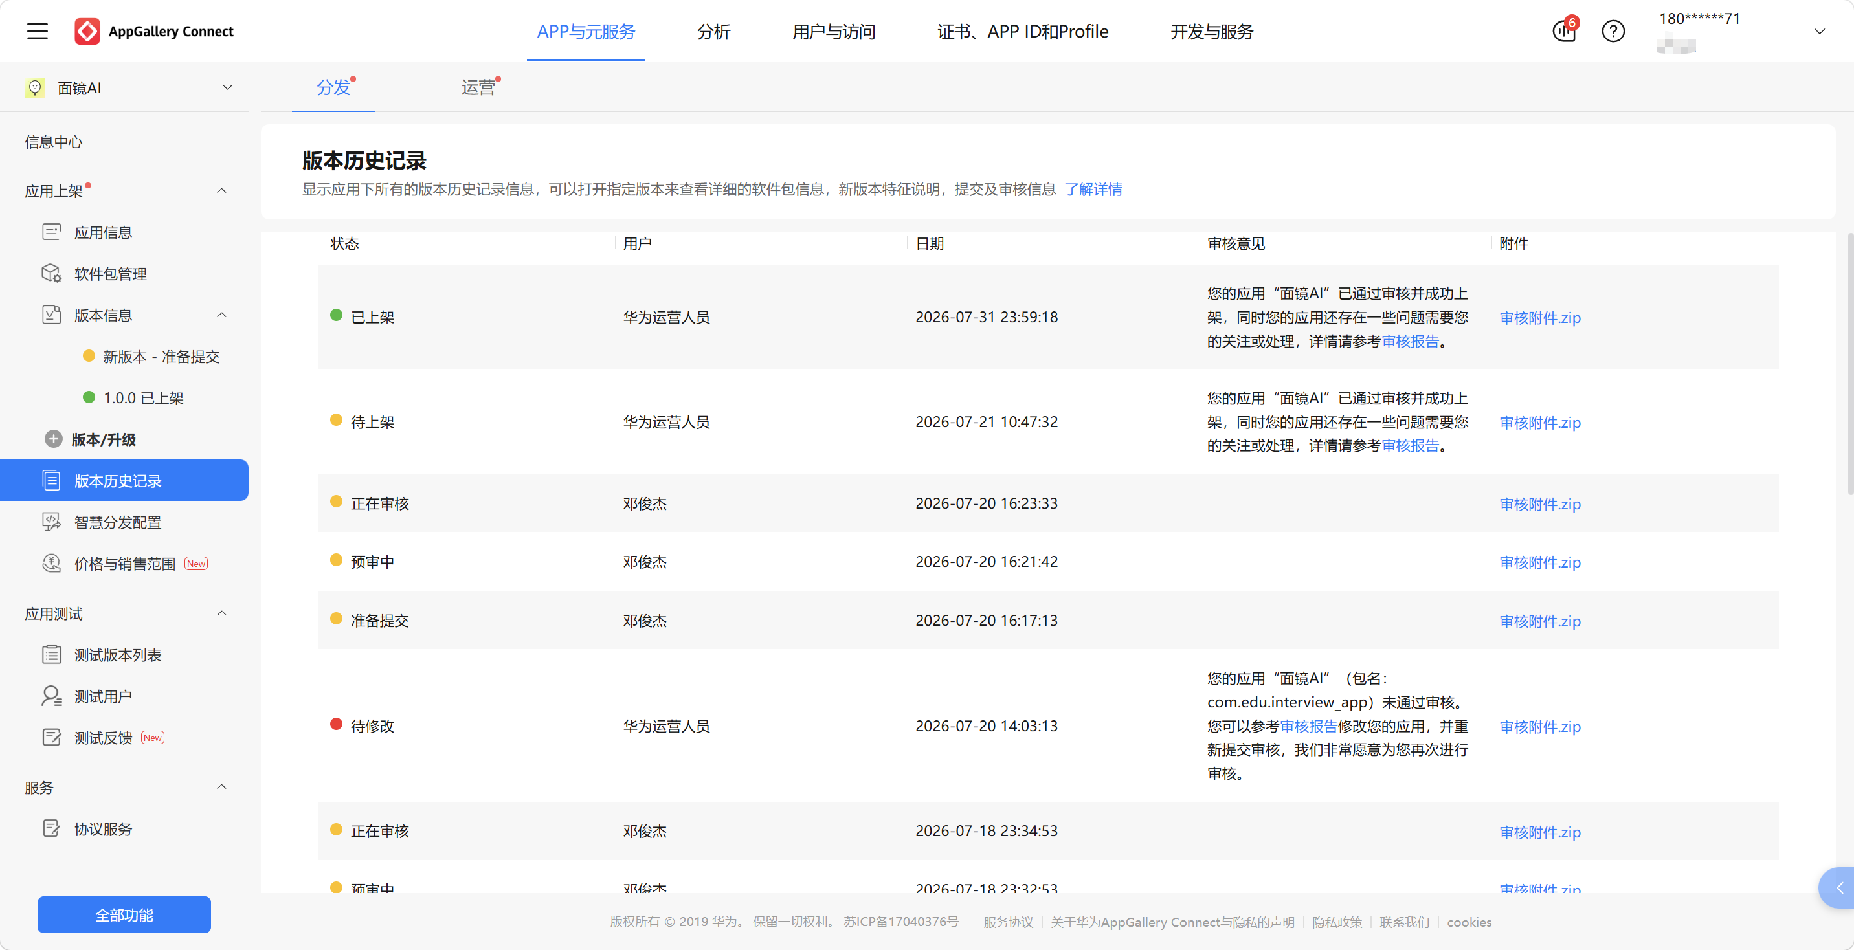Viewport: 1854px width, 950px height.
Task: Click the 测试反馈 icon
Action: tap(51, 737)
